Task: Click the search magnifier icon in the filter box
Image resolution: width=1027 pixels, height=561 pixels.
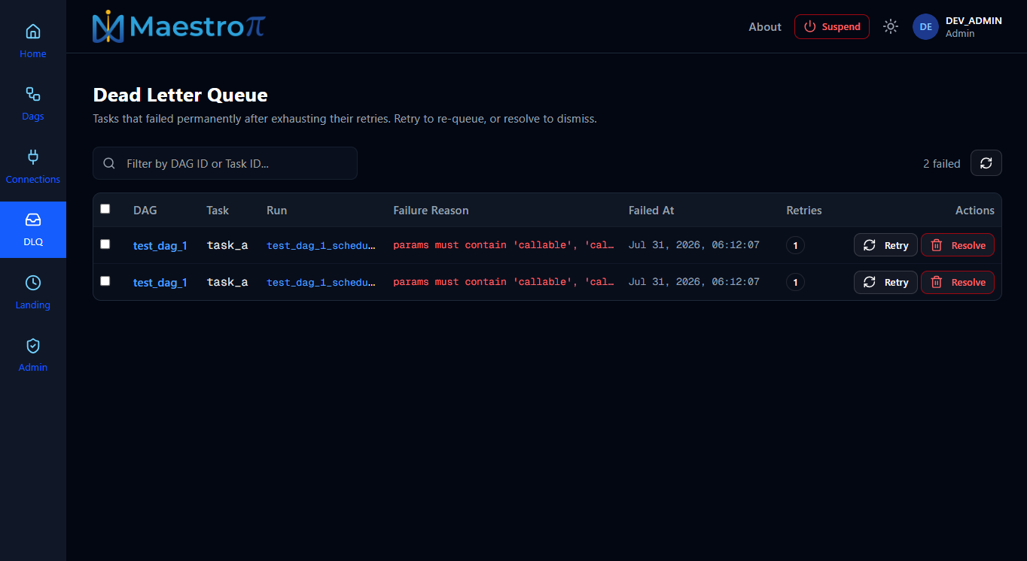Action: tap(109, 163)
